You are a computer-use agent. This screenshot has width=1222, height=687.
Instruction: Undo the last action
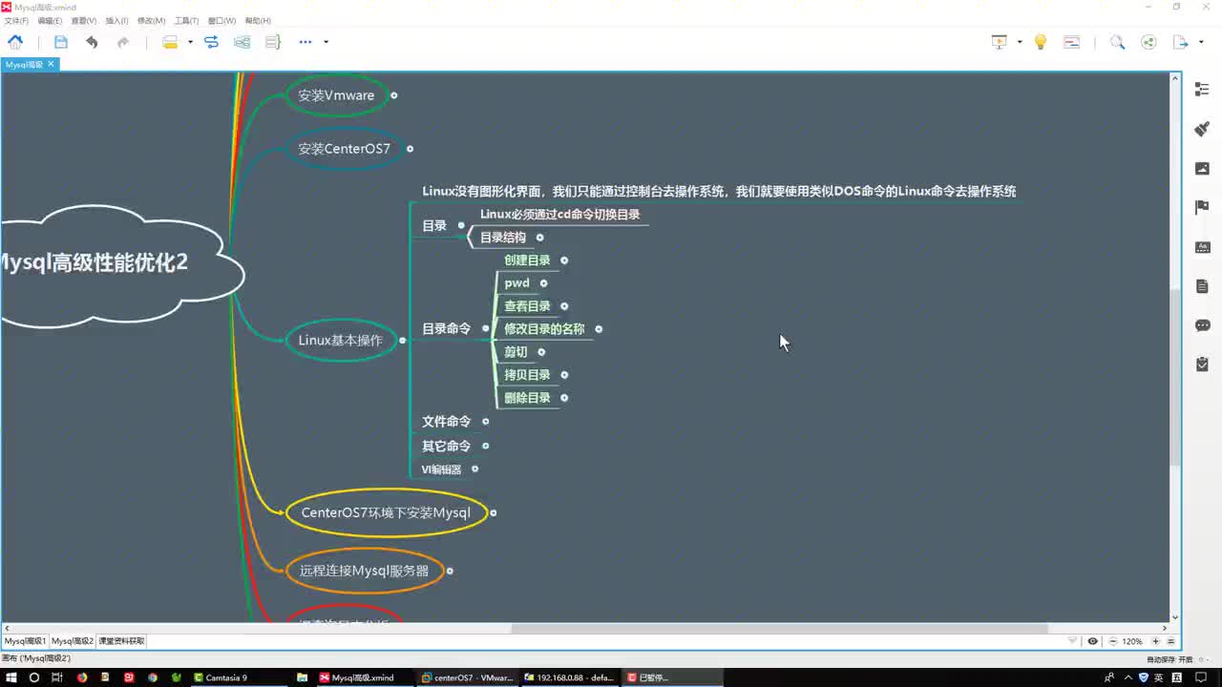(92, 42)
